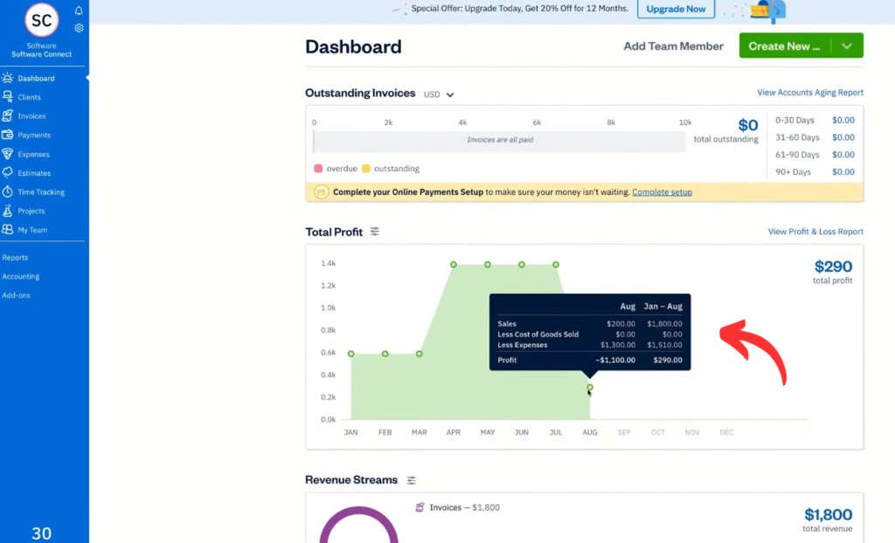Click the JAN data point on chart
This screenshot has height=543, width=895.
coord(351,354)
